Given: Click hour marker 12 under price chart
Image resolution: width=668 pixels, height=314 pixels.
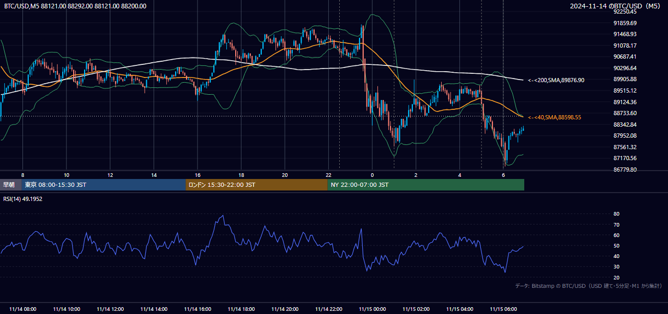Looking at the screenshot, I should tap(110, 175).
